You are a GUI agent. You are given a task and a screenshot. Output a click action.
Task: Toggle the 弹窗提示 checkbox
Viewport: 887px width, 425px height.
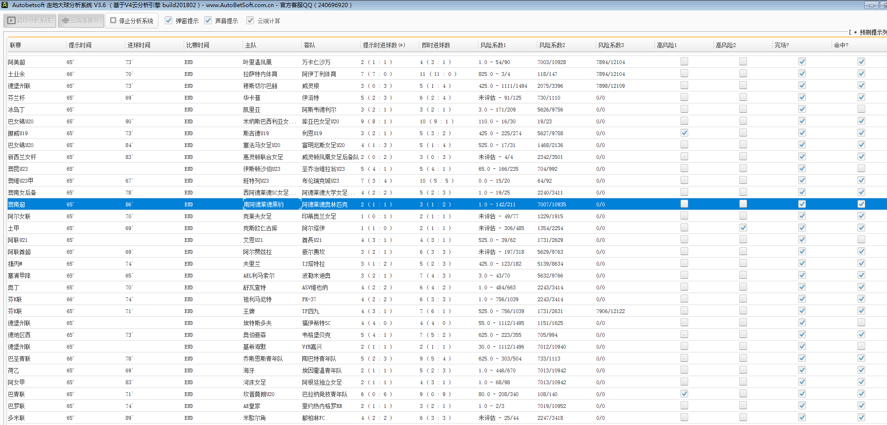tap(168, 21)
